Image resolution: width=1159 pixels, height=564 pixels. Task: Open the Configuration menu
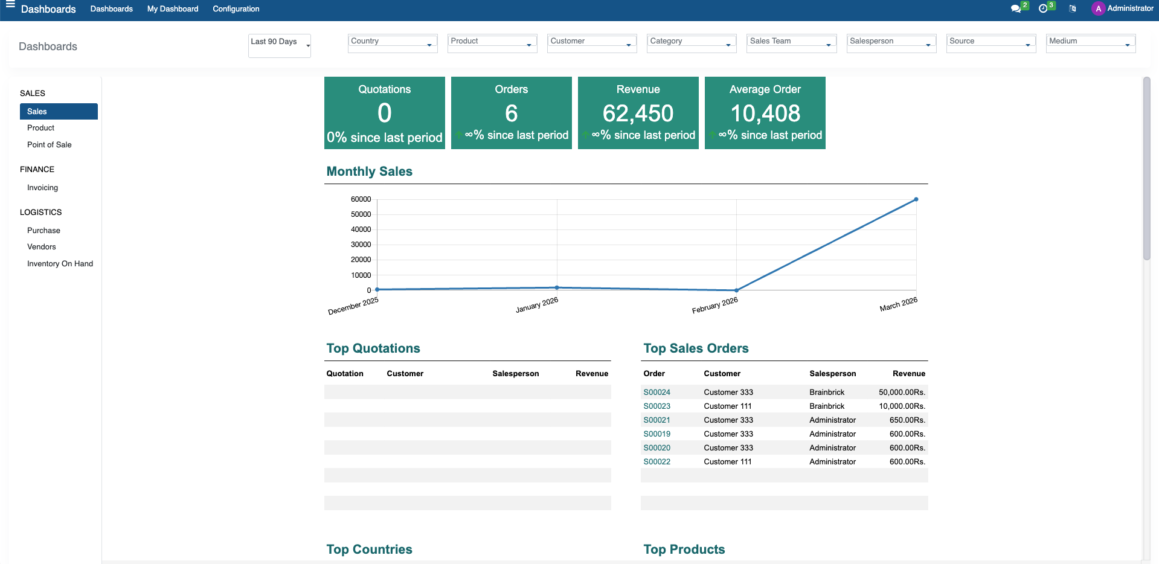[236, 9]
